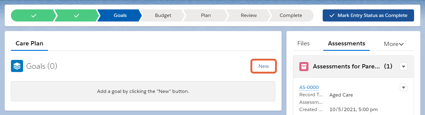Open the Care Plan tab
The height and width of the screenshot is (115, 425).
[29, 43]
